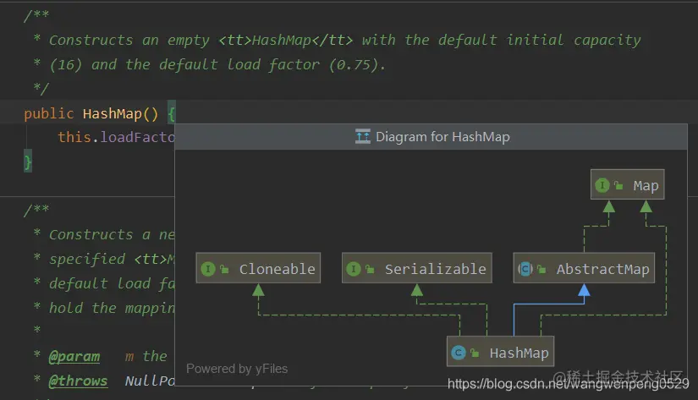Select the AbstractMap class node
The image size is (698, 400).
(584, 268)
